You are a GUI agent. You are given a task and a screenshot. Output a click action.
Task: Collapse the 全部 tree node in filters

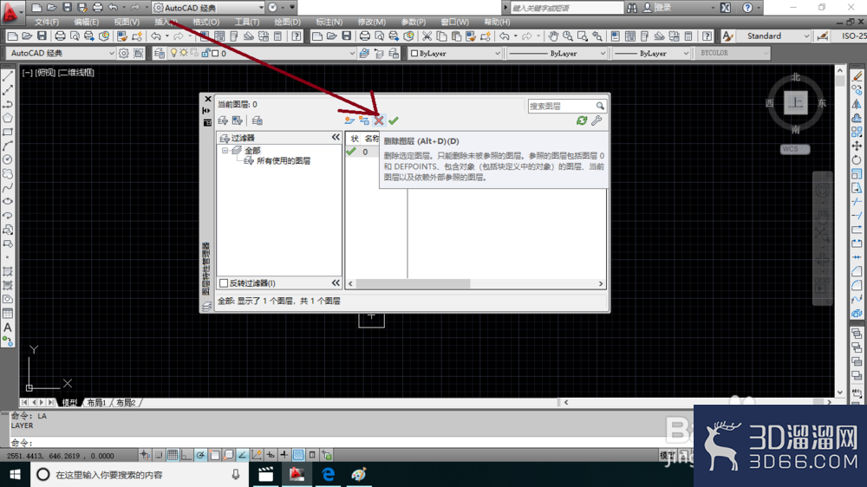[x=225, y=151]
